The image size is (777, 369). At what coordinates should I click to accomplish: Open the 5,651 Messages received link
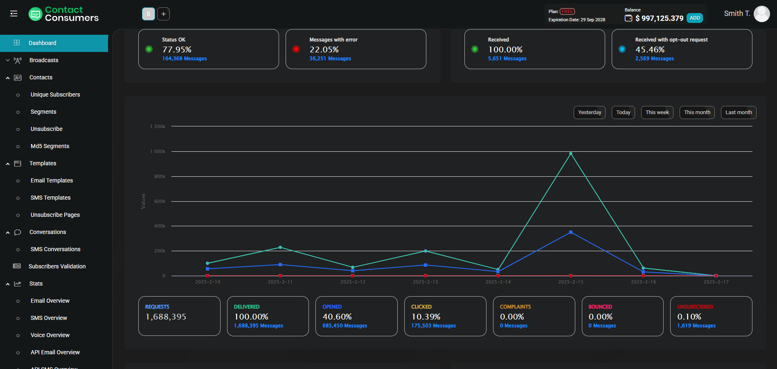pos(507,59)
